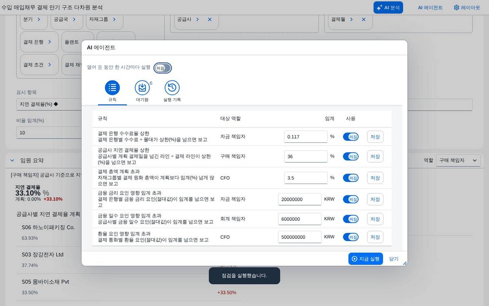This screenshot has width=489, height=306.
Task: Close the dialog with 닫기
Action: tap(394, 259)
